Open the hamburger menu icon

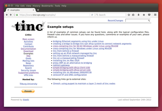(155, 15)
